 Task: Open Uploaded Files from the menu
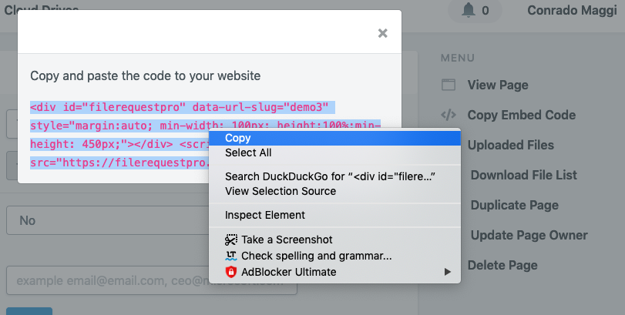pos(511,145)
